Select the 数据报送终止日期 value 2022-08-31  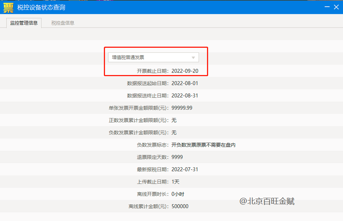(185, 96)
